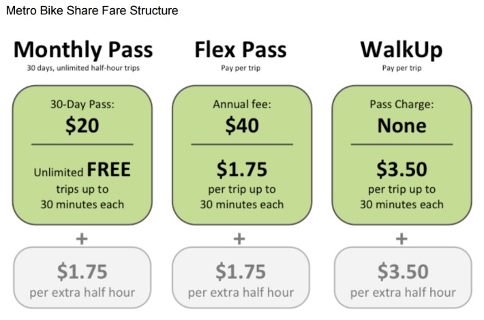
Task: Click the $3.50 per extra half hour box
Action: [403, 278]
